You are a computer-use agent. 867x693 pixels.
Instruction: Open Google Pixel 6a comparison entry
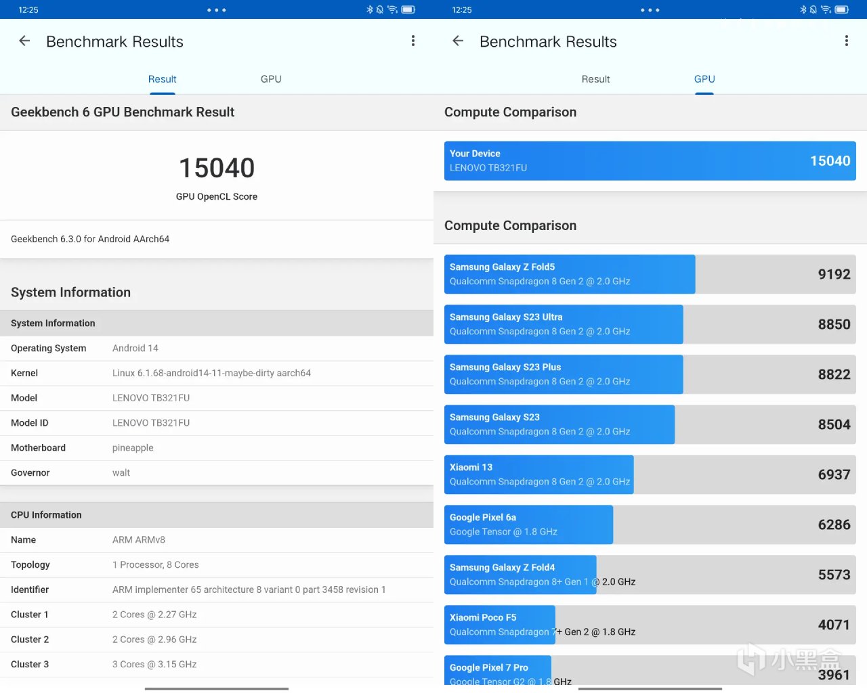pos(650,524)
